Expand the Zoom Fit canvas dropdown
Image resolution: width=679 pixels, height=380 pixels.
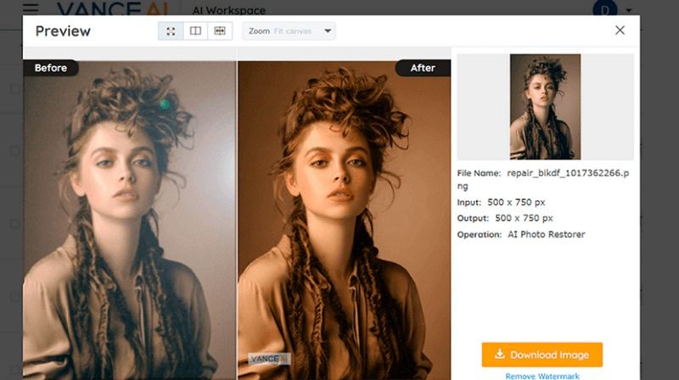(x=289, y=31)
